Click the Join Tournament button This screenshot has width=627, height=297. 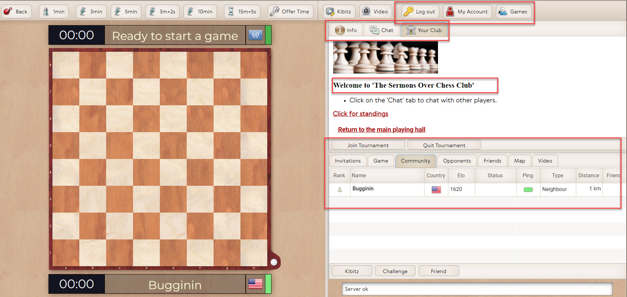coord(368,145)
